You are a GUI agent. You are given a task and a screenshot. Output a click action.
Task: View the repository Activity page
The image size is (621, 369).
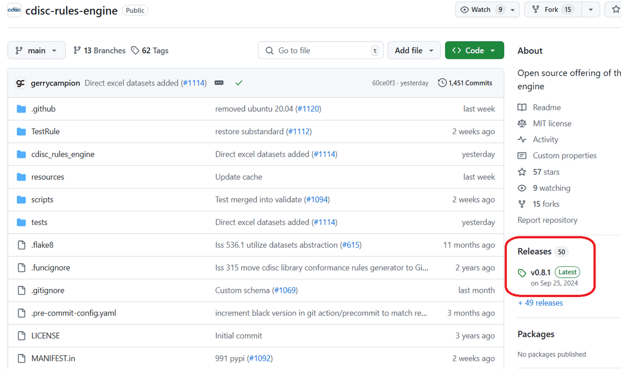coord(545,139)
